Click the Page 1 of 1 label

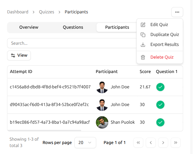[115, 143]
